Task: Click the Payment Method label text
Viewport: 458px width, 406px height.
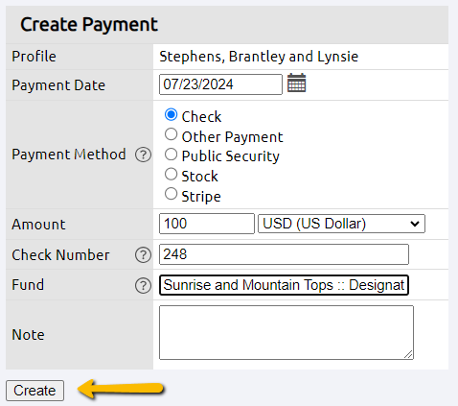Action: [69, 155]
